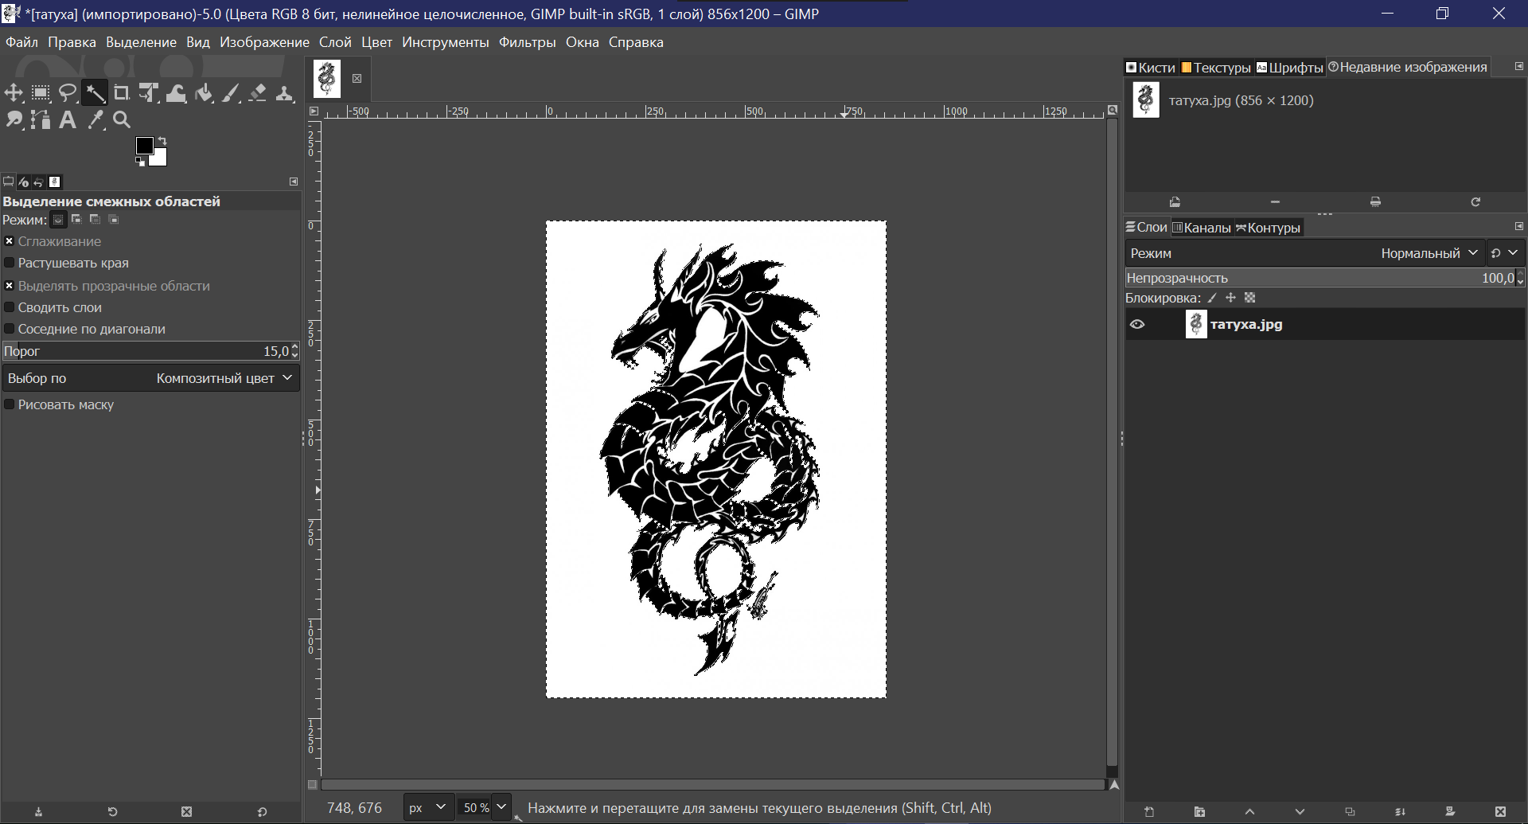Switch to the Tool Options tab
This screenshot has width=1528, height=824.
tap(9, 182)
